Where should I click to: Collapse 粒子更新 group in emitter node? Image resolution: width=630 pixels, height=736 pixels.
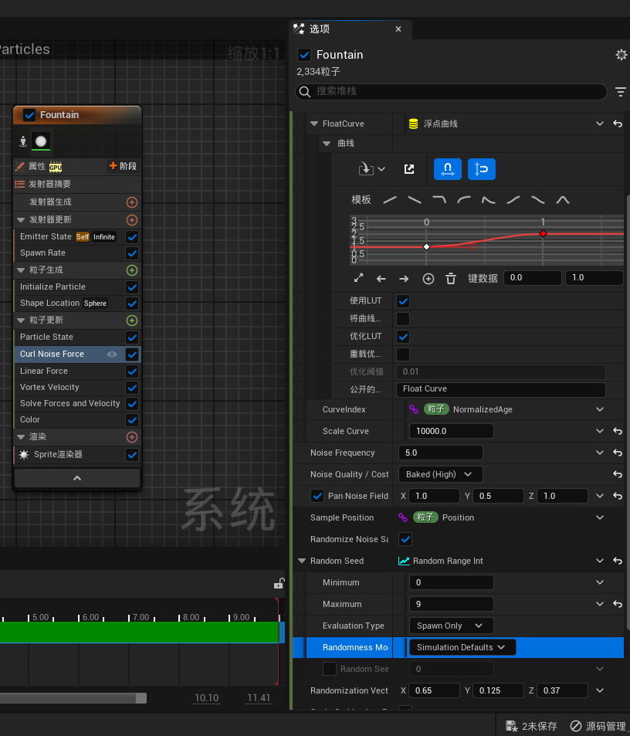21,321
